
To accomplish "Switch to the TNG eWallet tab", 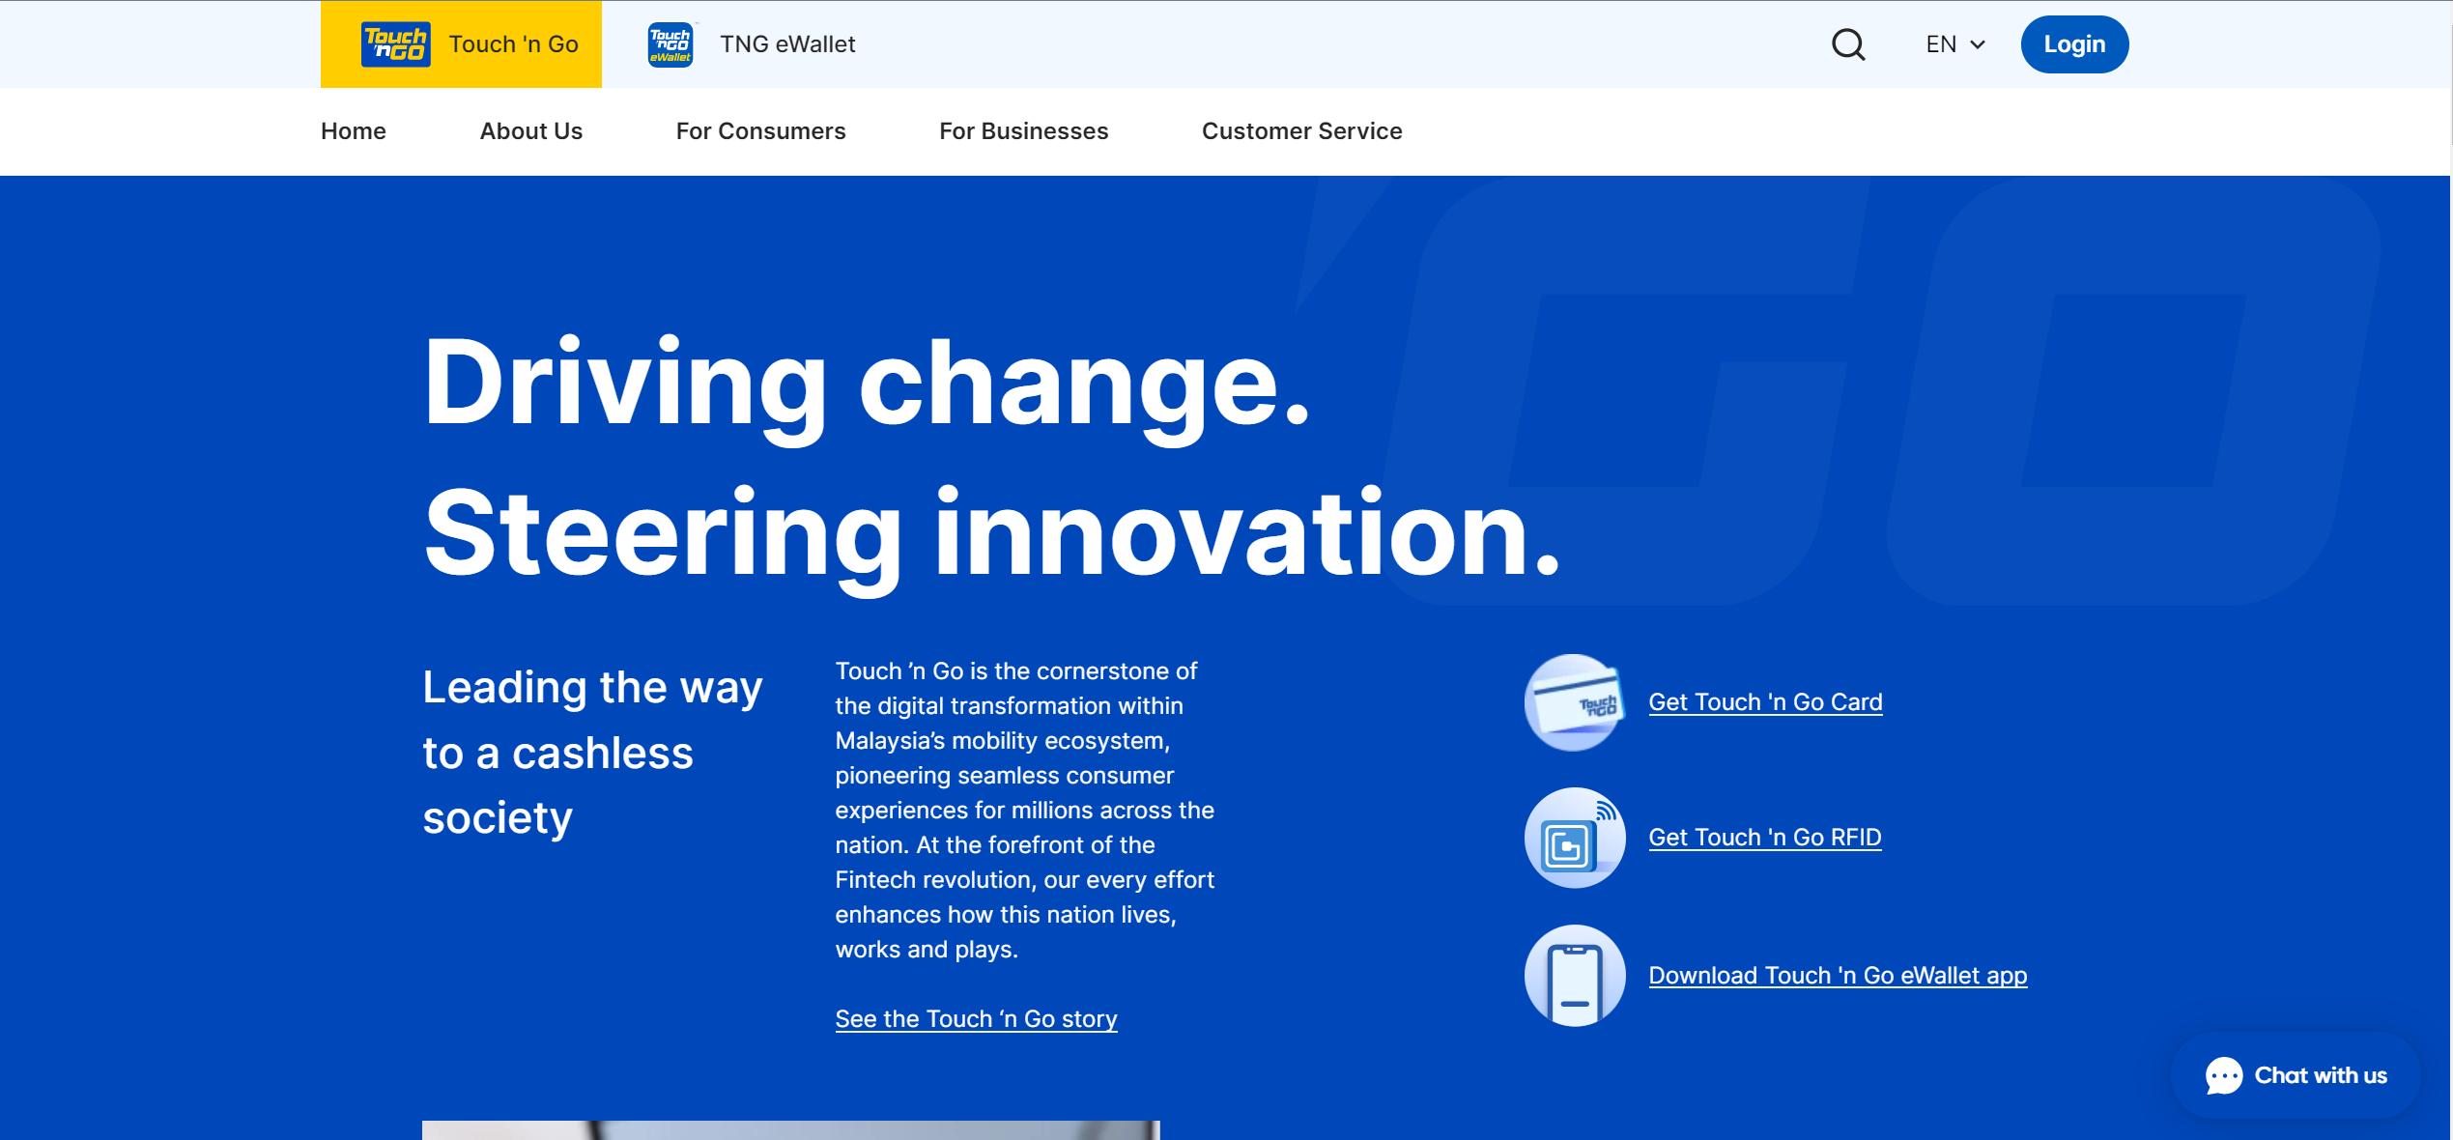I will [x=752, y=44].
